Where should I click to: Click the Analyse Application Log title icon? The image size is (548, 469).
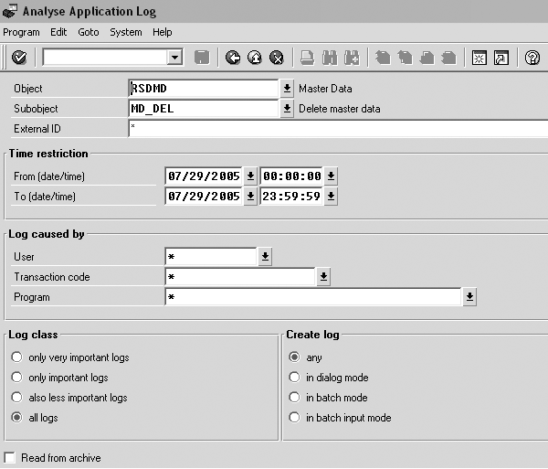click(10, 11)
